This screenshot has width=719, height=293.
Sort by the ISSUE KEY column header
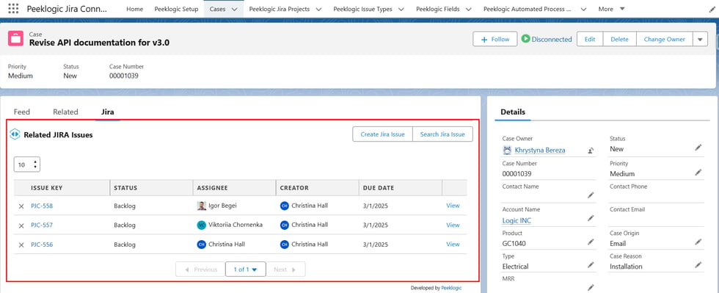(47, 188)
